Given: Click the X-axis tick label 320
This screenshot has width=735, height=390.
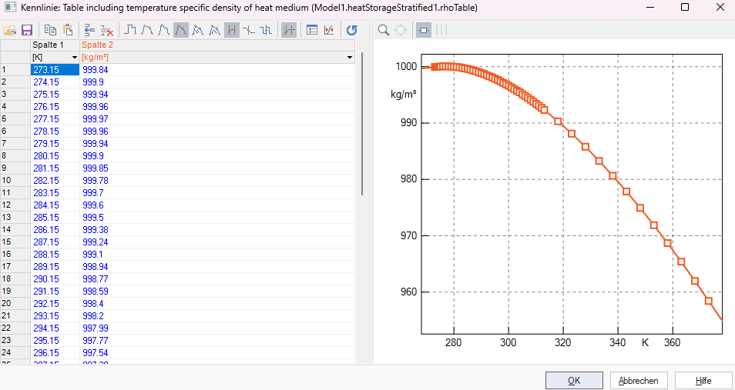Looking at the screenshot, I should (563, 342).
